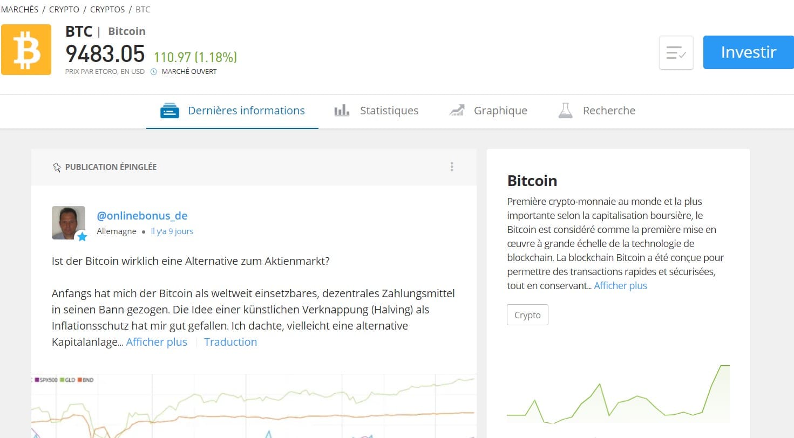This screenshot has height=438, width=794.
Task: Click the CRYPTO breadcrumb
Action: (x=64, y=10)
